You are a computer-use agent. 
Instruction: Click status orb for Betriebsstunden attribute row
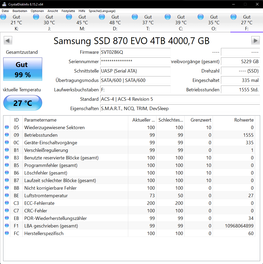(7, 135)
